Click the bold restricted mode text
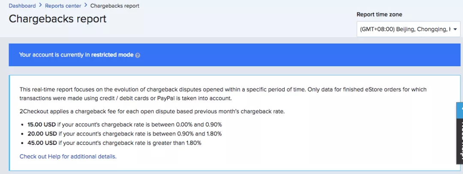The height and width of the screenshot is (174, 463). 112,55
